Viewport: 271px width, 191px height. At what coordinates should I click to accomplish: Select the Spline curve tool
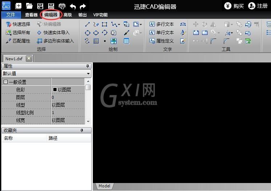tap(87, 41)
